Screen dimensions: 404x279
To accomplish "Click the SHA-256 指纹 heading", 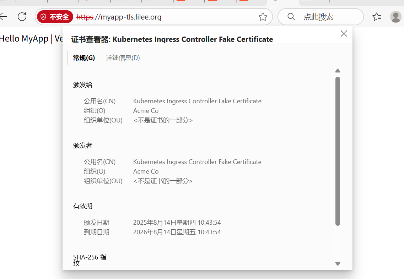I will click(90, 260).
